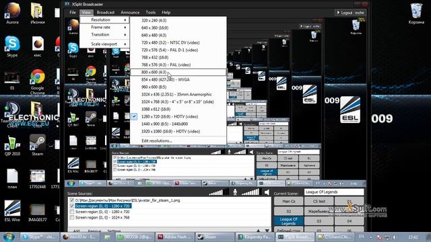Select the IMAG0177 desktop image icon
Screen dimensions: 431x242
(x=38, y=211)
